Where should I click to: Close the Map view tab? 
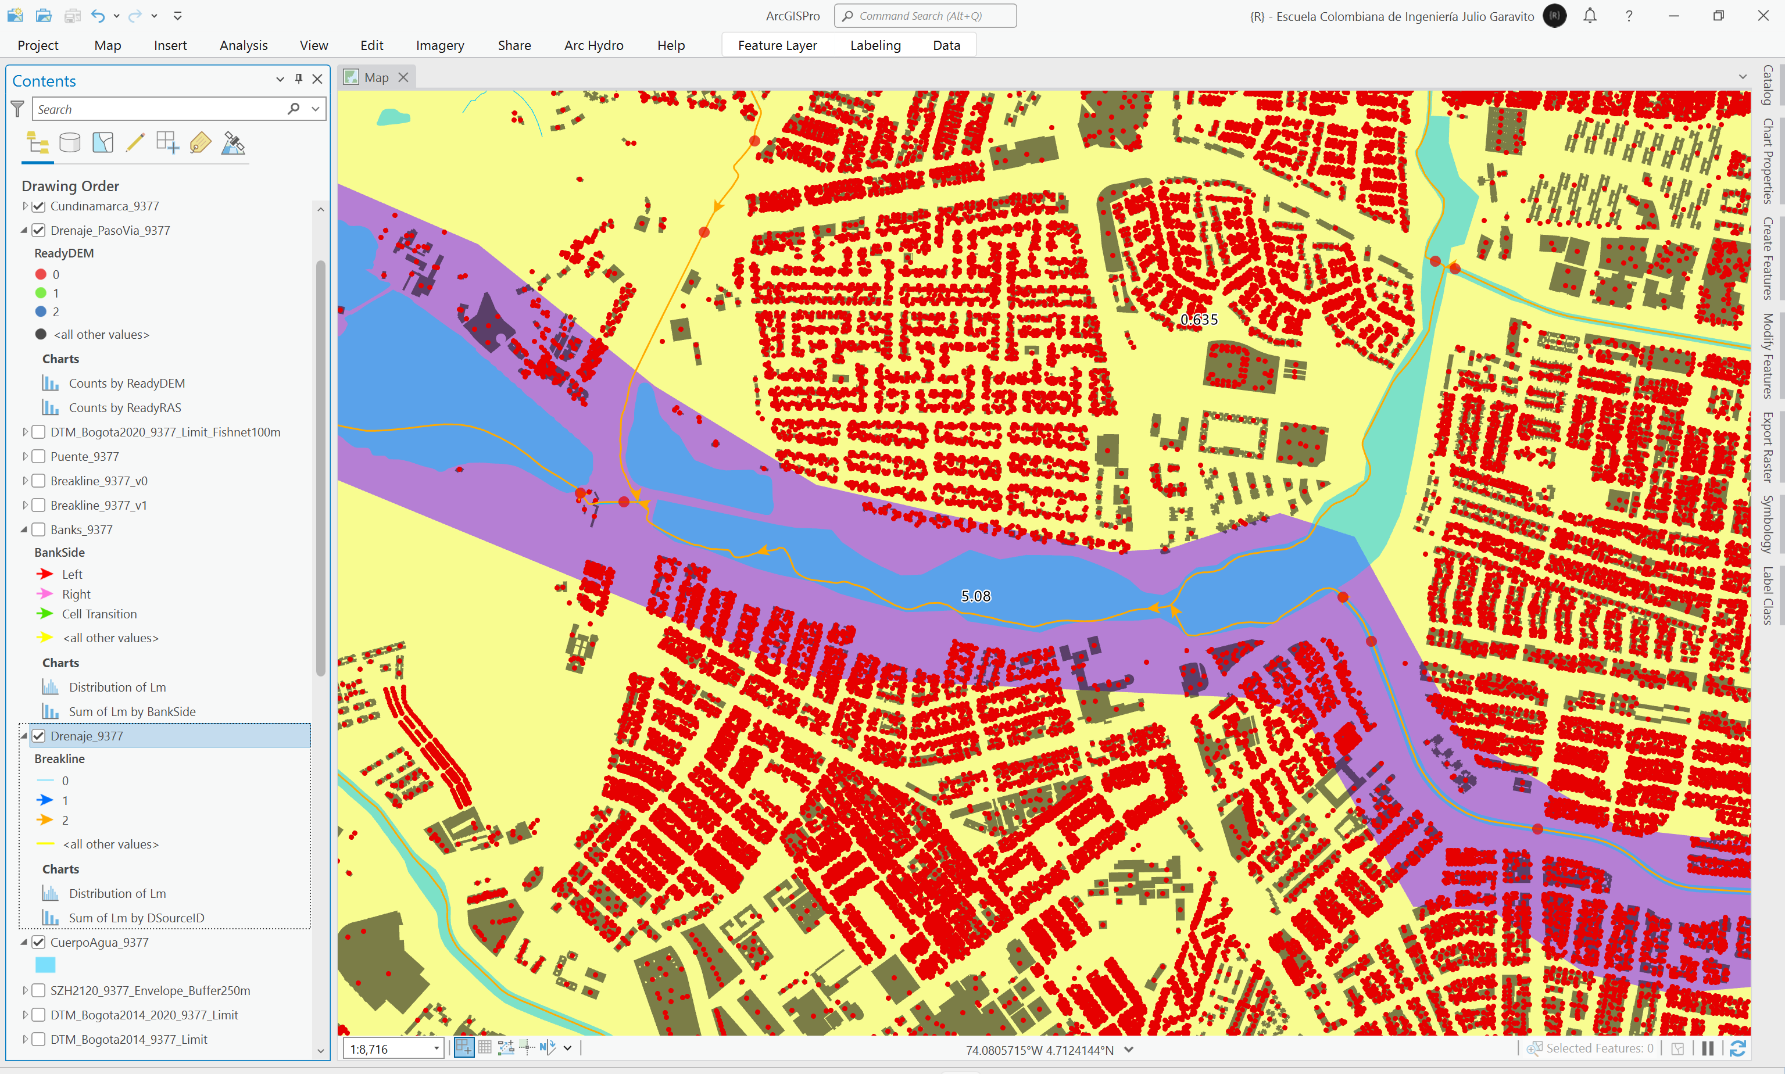404,77
